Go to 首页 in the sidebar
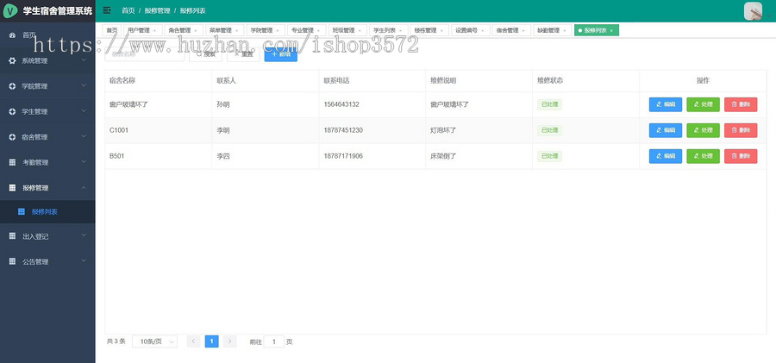776x363 pixels. tap(47, 35)
